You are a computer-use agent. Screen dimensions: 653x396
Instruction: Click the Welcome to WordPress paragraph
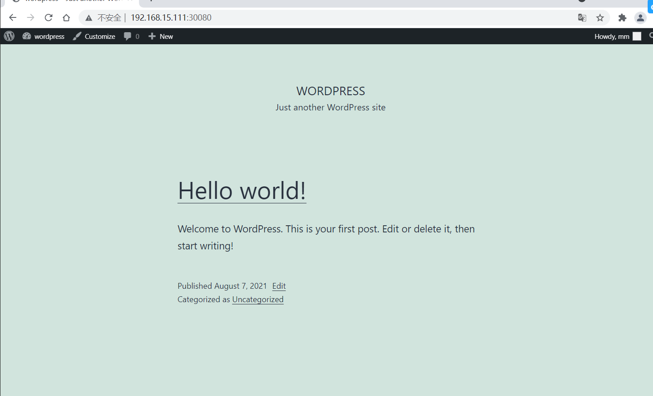pos(326,237)
